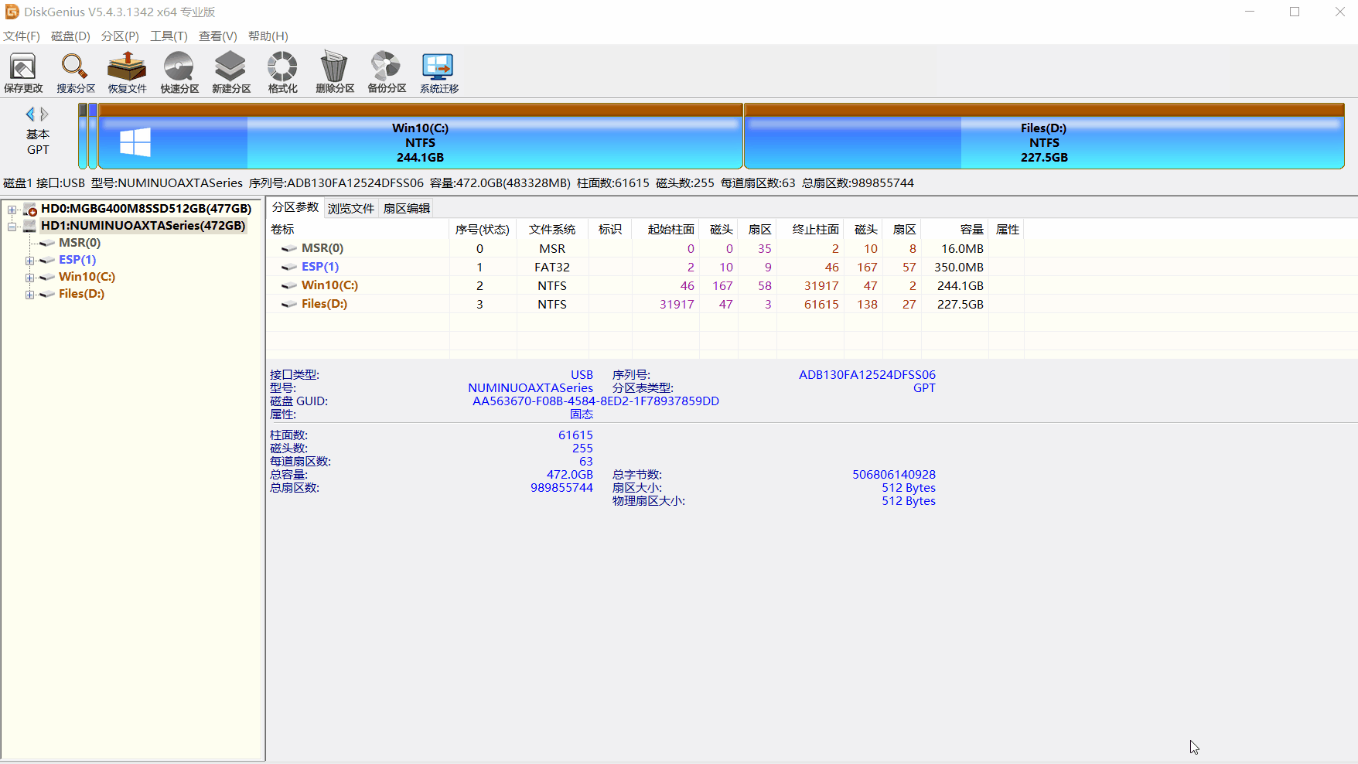
Task: Select the New Partition (新建分区) icon
Action: click(231, 73)
